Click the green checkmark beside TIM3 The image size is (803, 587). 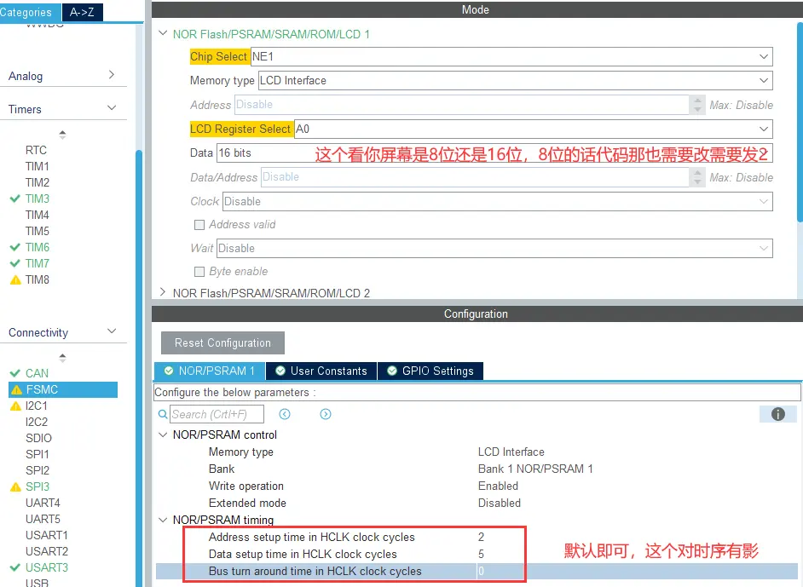(x=14, y=199)
